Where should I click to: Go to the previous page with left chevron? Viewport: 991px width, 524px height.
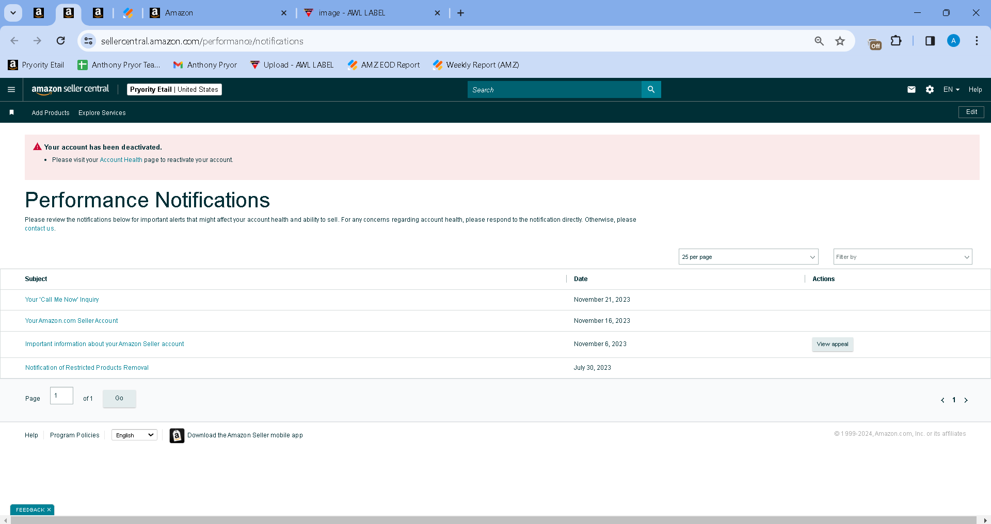(942, 400)
